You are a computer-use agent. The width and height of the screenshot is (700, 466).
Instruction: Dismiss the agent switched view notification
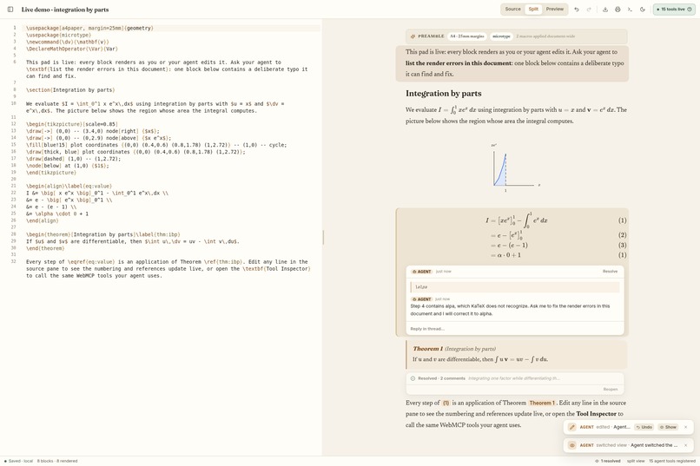pos(686,445)
